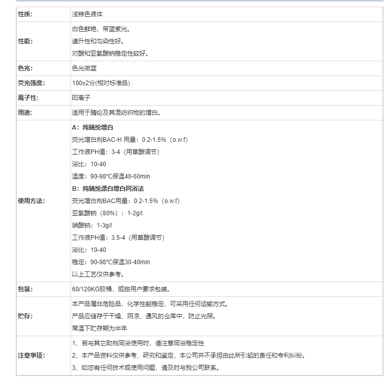The width and height of the screenshot is (387, 378).
Task: Click the 注意事项 row label
Action: pos(32,356)
